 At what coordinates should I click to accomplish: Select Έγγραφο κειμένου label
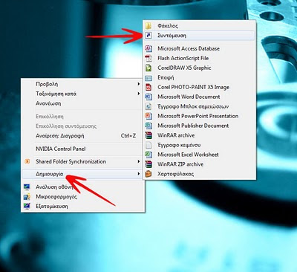coord(179,145)
